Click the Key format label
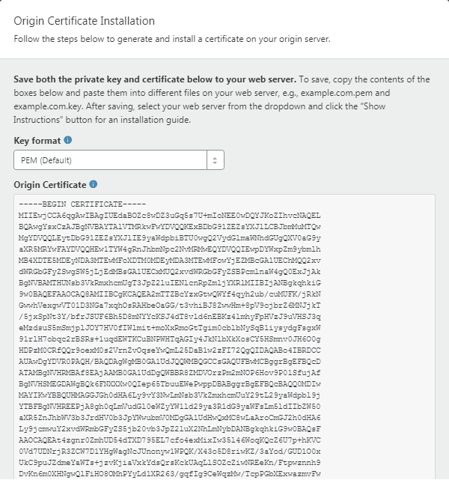Image resolution: width=449 pixels, height=480 pixels. [37, 141]
